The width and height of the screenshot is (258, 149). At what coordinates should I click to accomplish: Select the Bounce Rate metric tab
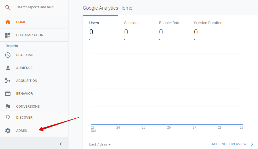tap(169, 23)
